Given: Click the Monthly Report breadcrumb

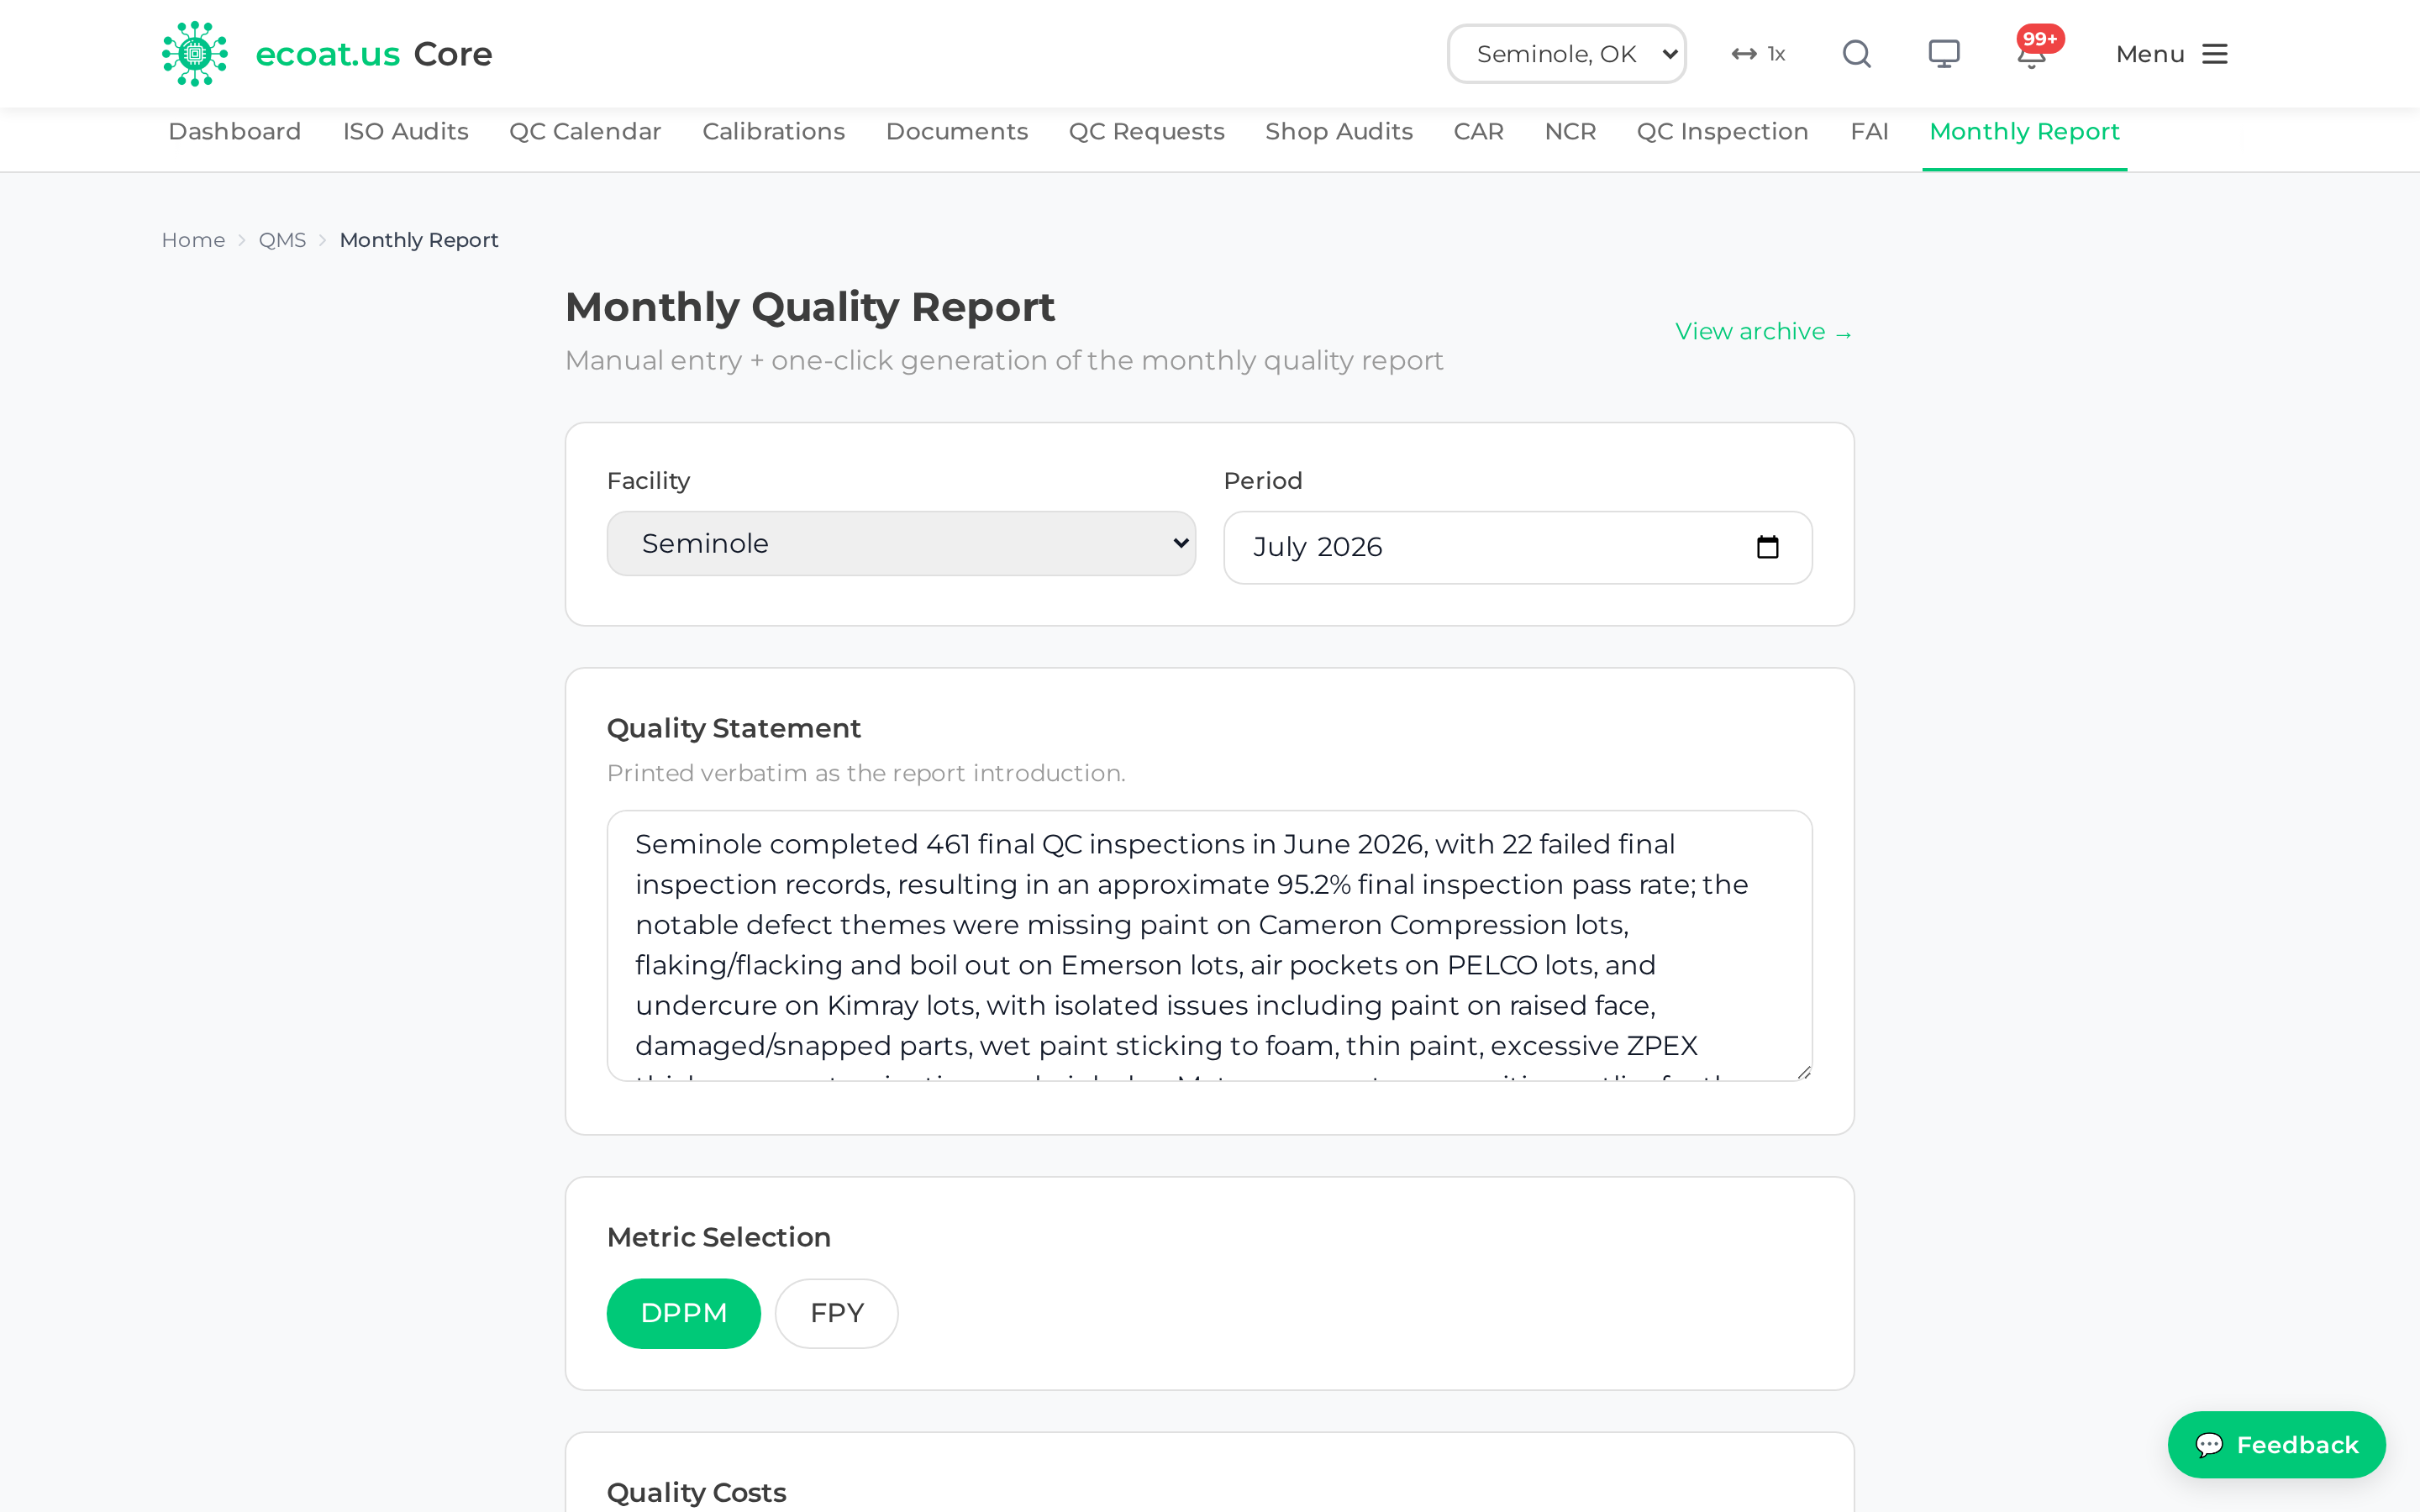Looking at the screenshot, I should pyautogui.click(x=419, y=240).
